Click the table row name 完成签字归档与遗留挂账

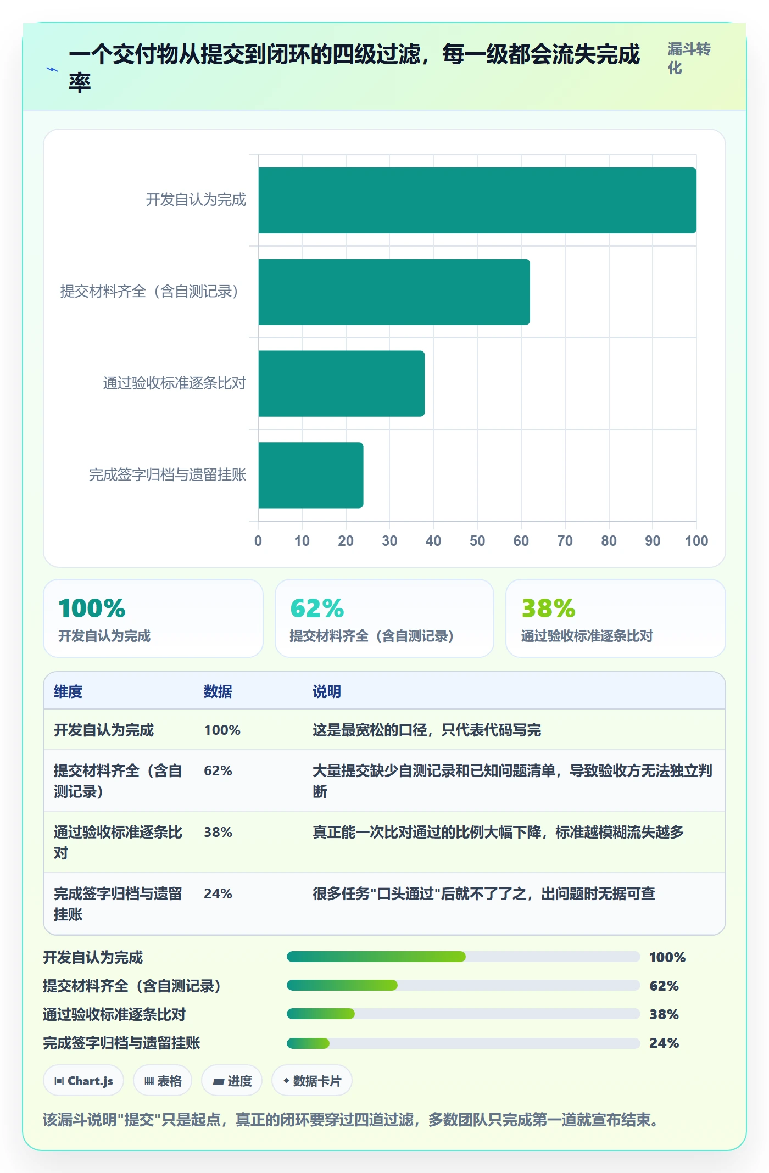click(x=118, y=904)
